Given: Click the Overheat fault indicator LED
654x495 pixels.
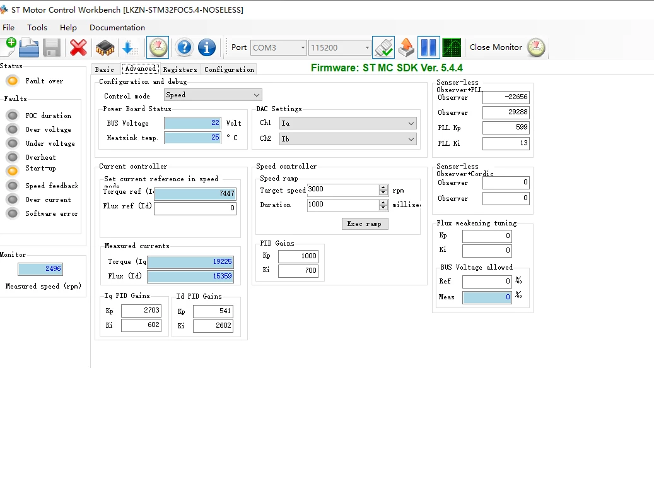Looking at the screenshot, I should (13, 157).
